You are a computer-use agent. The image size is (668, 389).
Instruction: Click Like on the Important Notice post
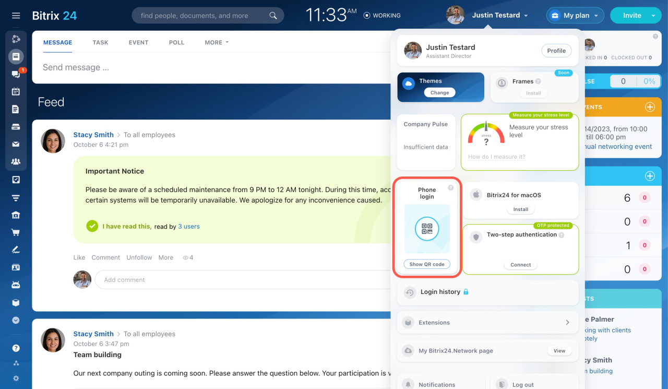(79, 257)
